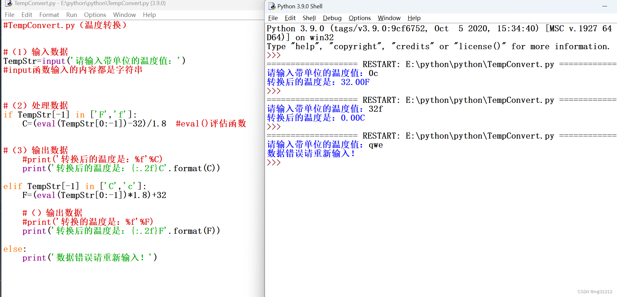This screenshot has width=617, height=297.
Task: Click the Python 3.9.0 Shell window icon
Action: point(272,6)
